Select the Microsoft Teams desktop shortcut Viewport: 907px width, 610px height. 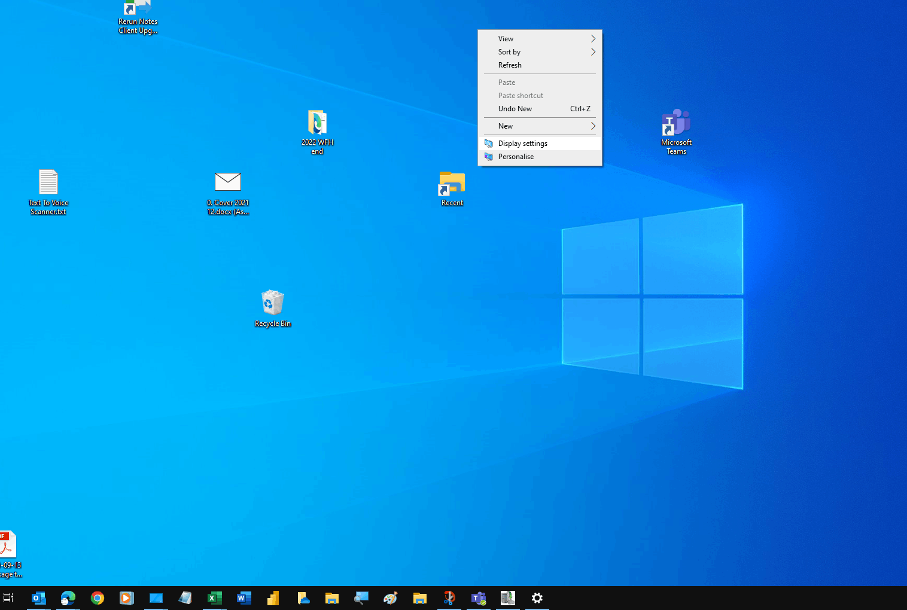(677, 132)
